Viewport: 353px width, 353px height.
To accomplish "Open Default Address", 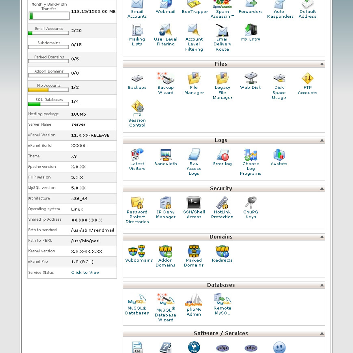I will tap(308, 9).
